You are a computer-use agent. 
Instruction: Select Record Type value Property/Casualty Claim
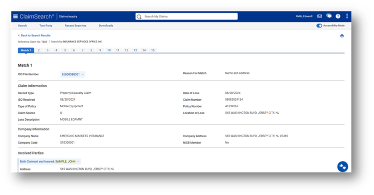pyautogui.click(x=76, y=93)
